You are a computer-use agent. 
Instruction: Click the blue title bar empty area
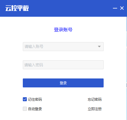click(x=70, y=8)
